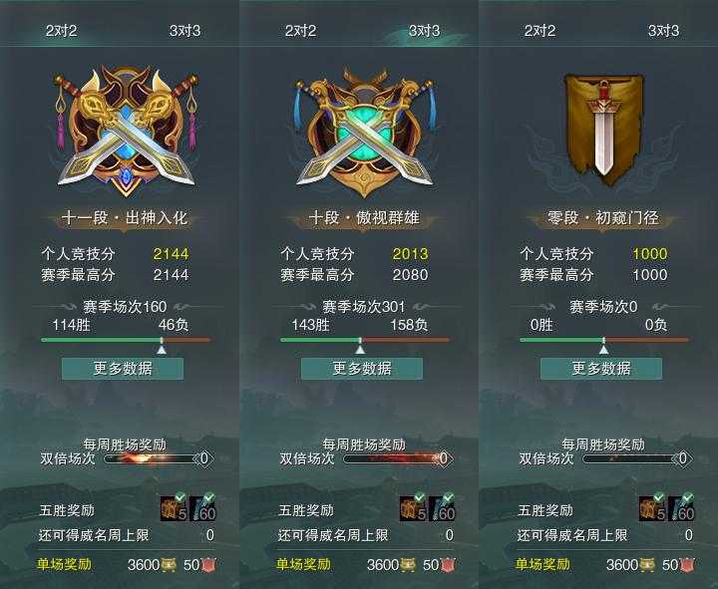The width and height of the screenshot is (718, 589).
Task: Select the 2对2 tab in the first panel
Action: click(62, 31)
